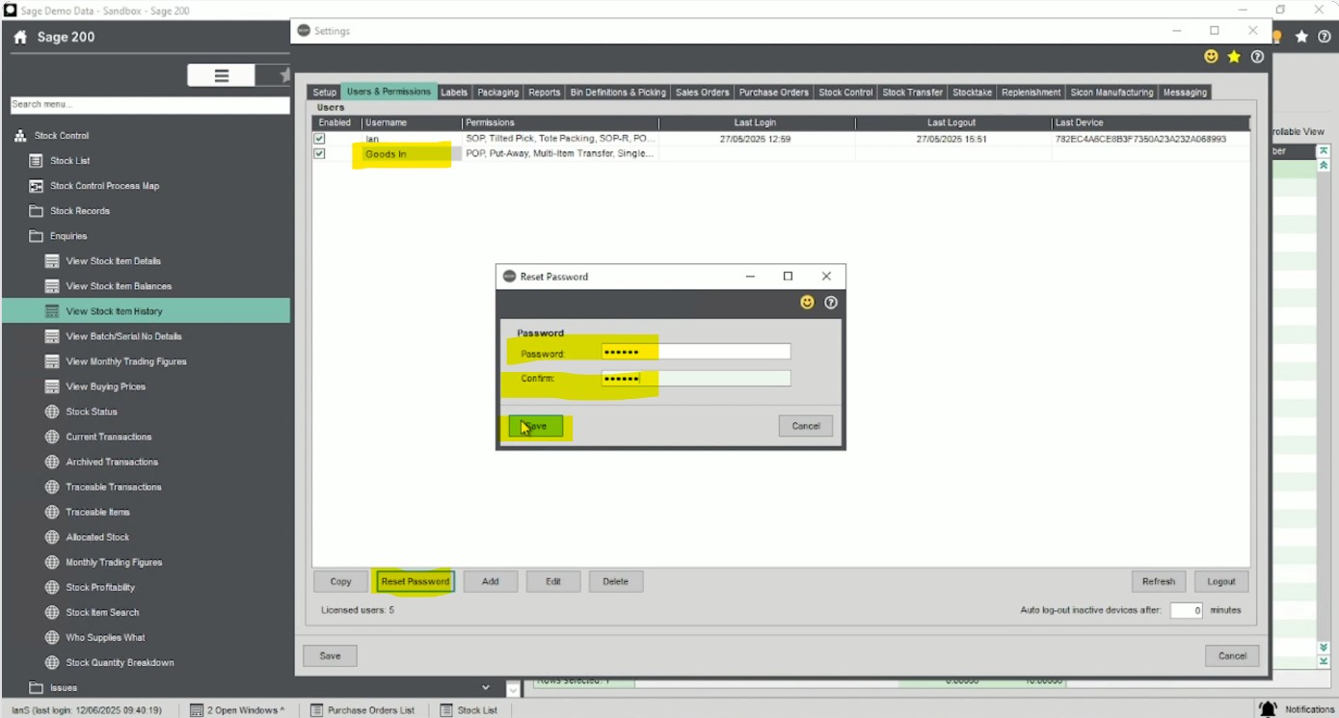The height and width of the screenshot is (718, 1339).
Task: Click the Reset Password button
Action: pyautogui.click(x=415, y=581)
